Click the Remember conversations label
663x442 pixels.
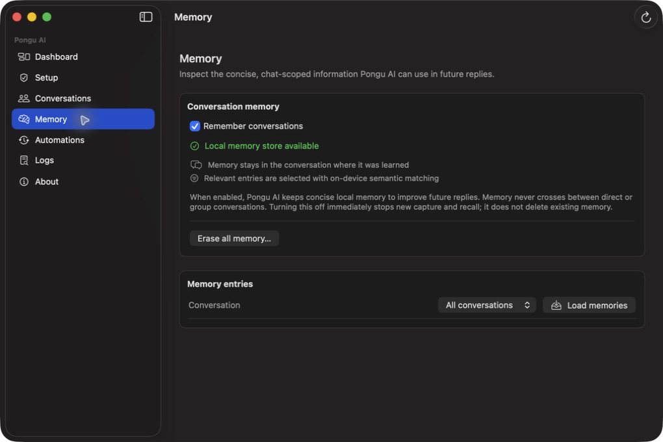(x=253, y=126)
